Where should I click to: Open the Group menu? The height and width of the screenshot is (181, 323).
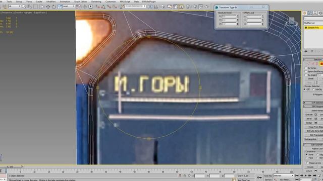(x=19, y=2)
